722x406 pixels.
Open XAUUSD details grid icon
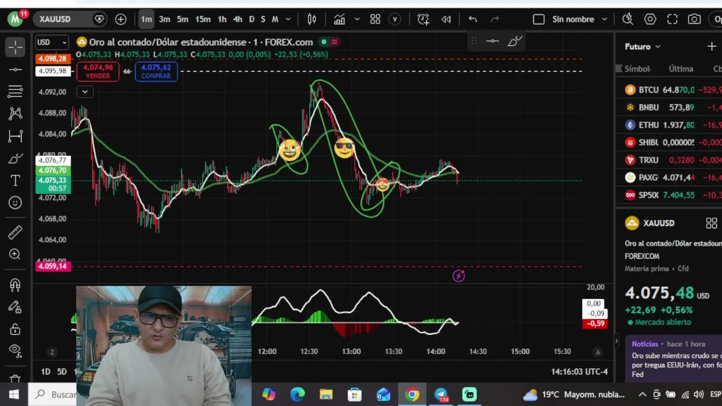pos(711,223)
